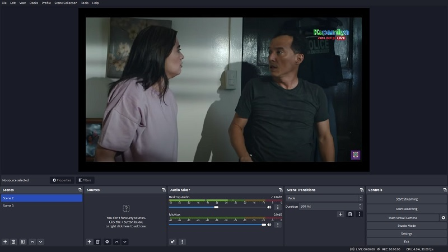Click the Exit button
This screenshot has height=252, width=448.
tap(407, 242)
